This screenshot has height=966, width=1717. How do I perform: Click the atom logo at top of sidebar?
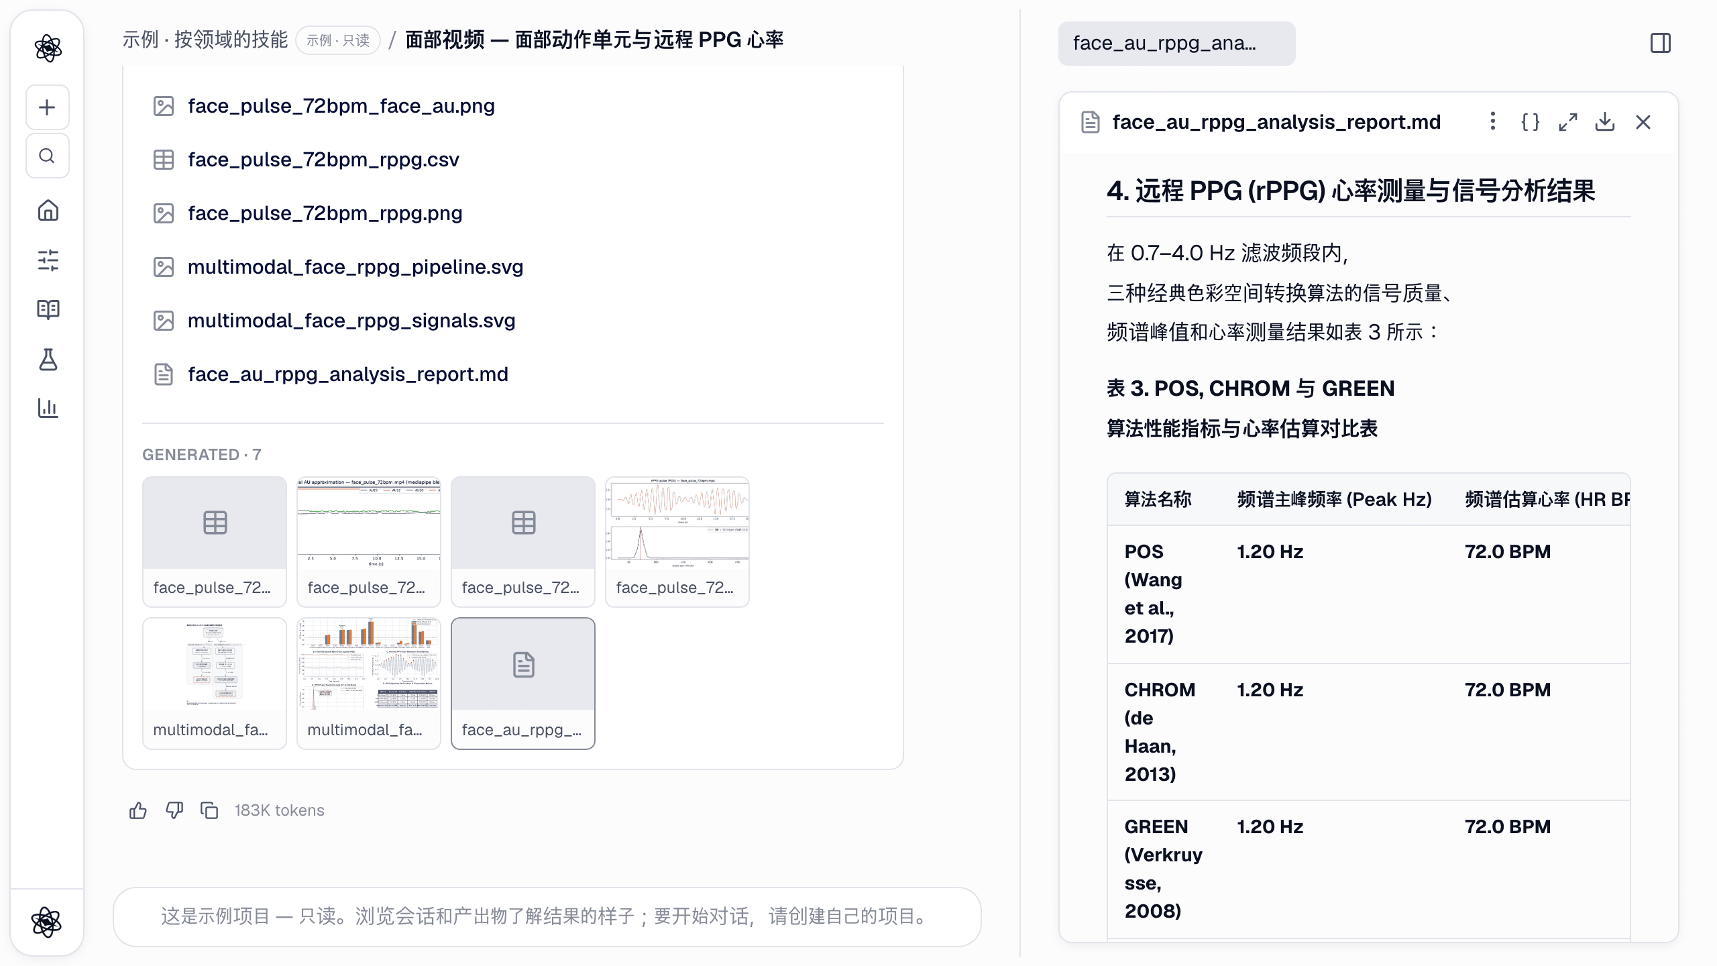[x=48, y=48]
